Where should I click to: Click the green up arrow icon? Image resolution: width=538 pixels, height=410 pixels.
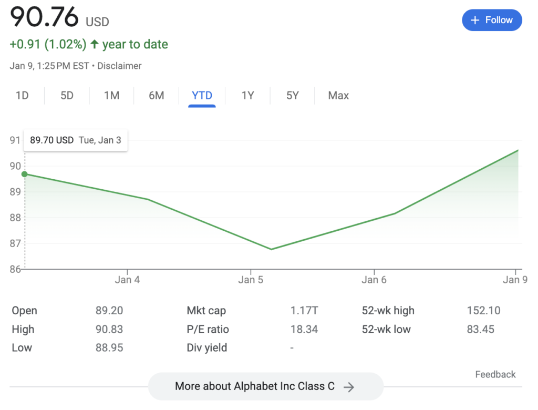coord(95,45)
